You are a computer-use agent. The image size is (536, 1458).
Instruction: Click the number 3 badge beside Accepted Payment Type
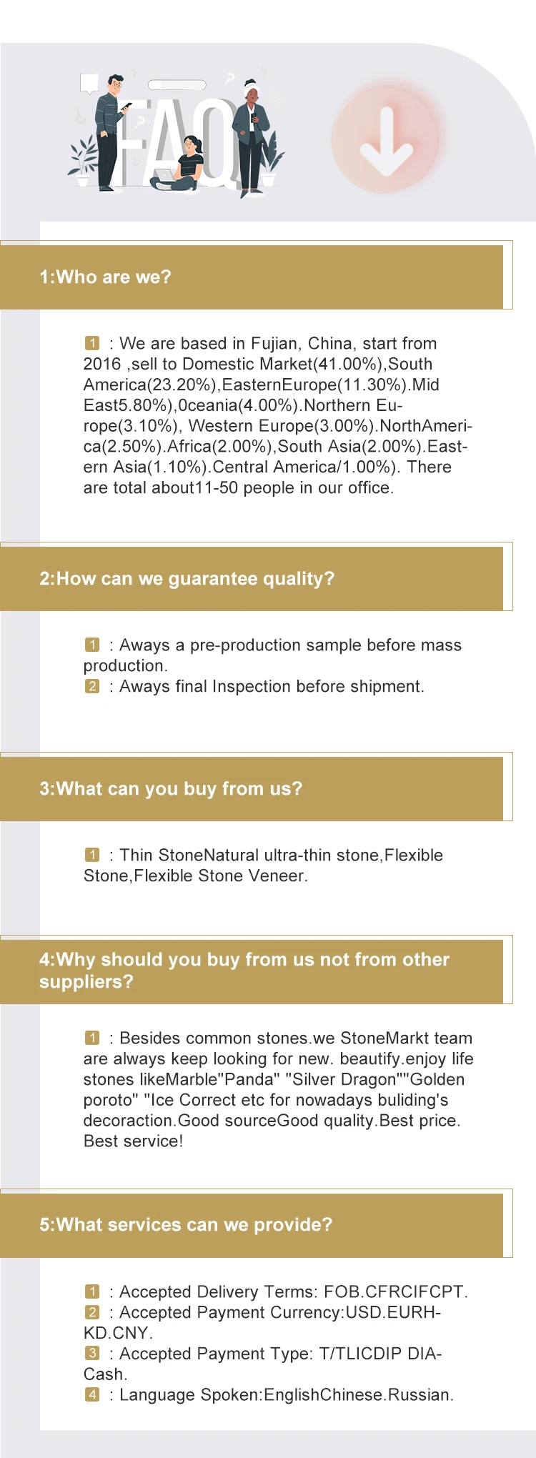[92, 1354]
